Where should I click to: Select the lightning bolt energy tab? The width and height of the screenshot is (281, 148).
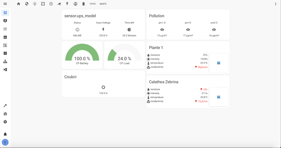point(67,4)
